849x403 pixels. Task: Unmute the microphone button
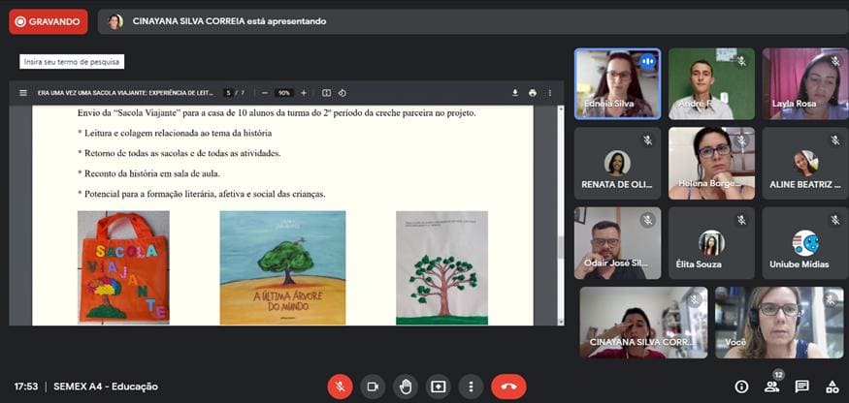point(340,387)
